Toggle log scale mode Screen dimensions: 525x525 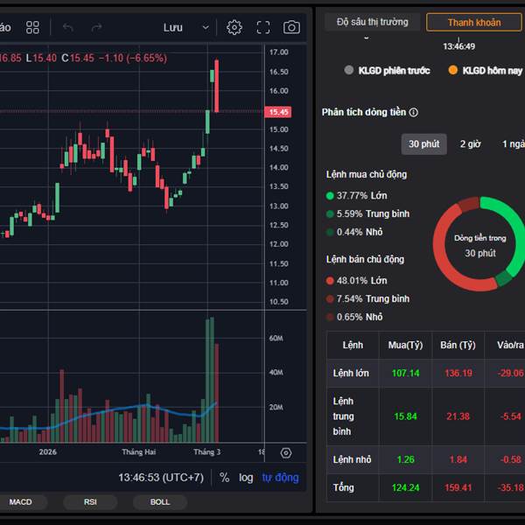click(x=246, y=478)
